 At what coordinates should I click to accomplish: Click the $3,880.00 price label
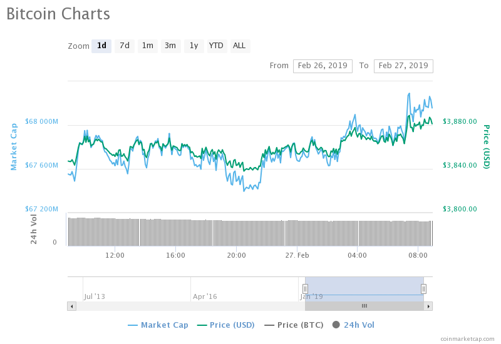pos(460,121)
